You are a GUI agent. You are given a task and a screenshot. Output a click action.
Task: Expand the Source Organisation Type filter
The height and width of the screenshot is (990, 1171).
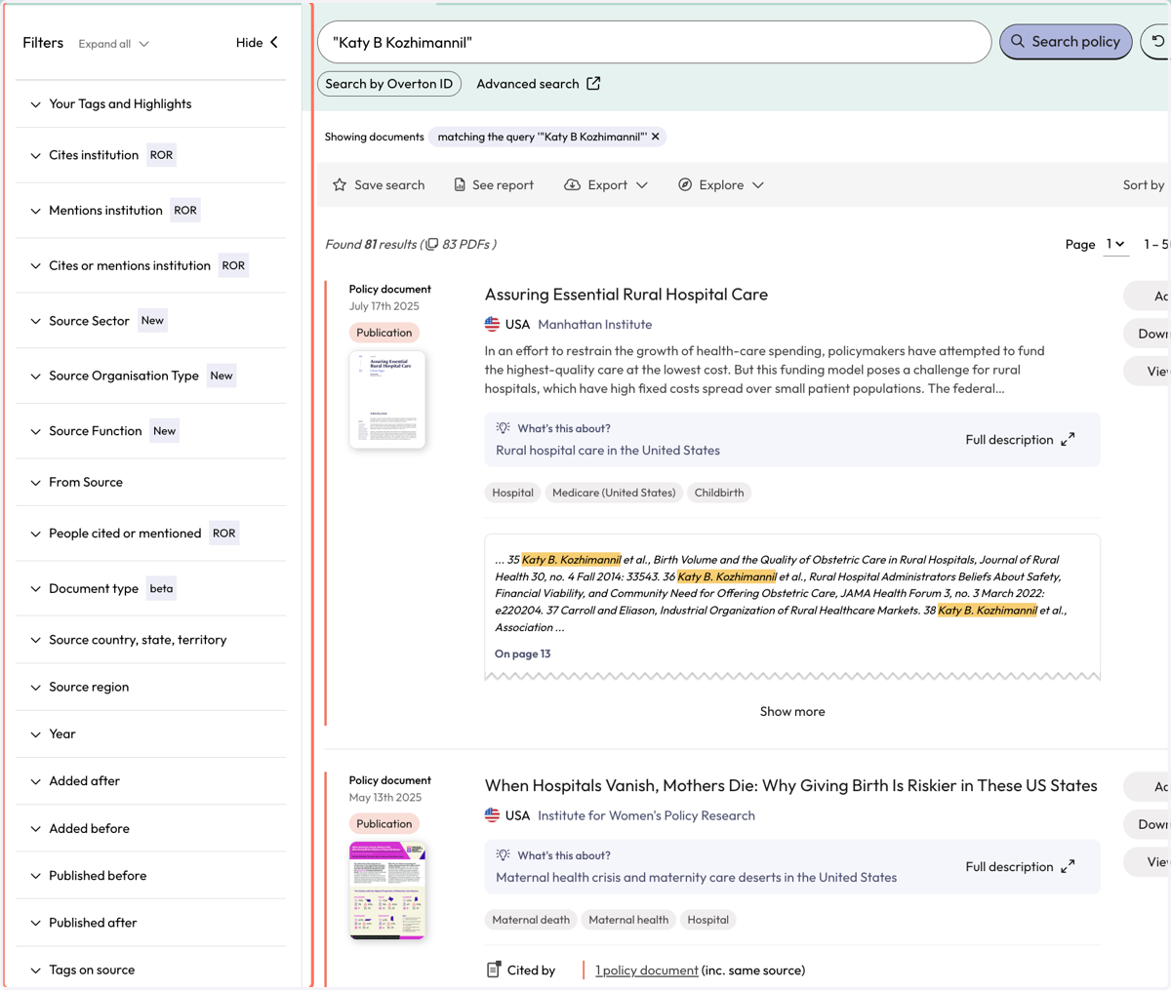(151, 376)
